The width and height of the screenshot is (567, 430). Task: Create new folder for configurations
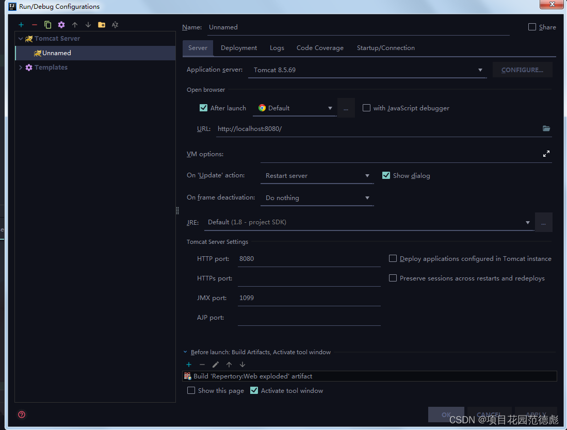click(x=102, y=25)
